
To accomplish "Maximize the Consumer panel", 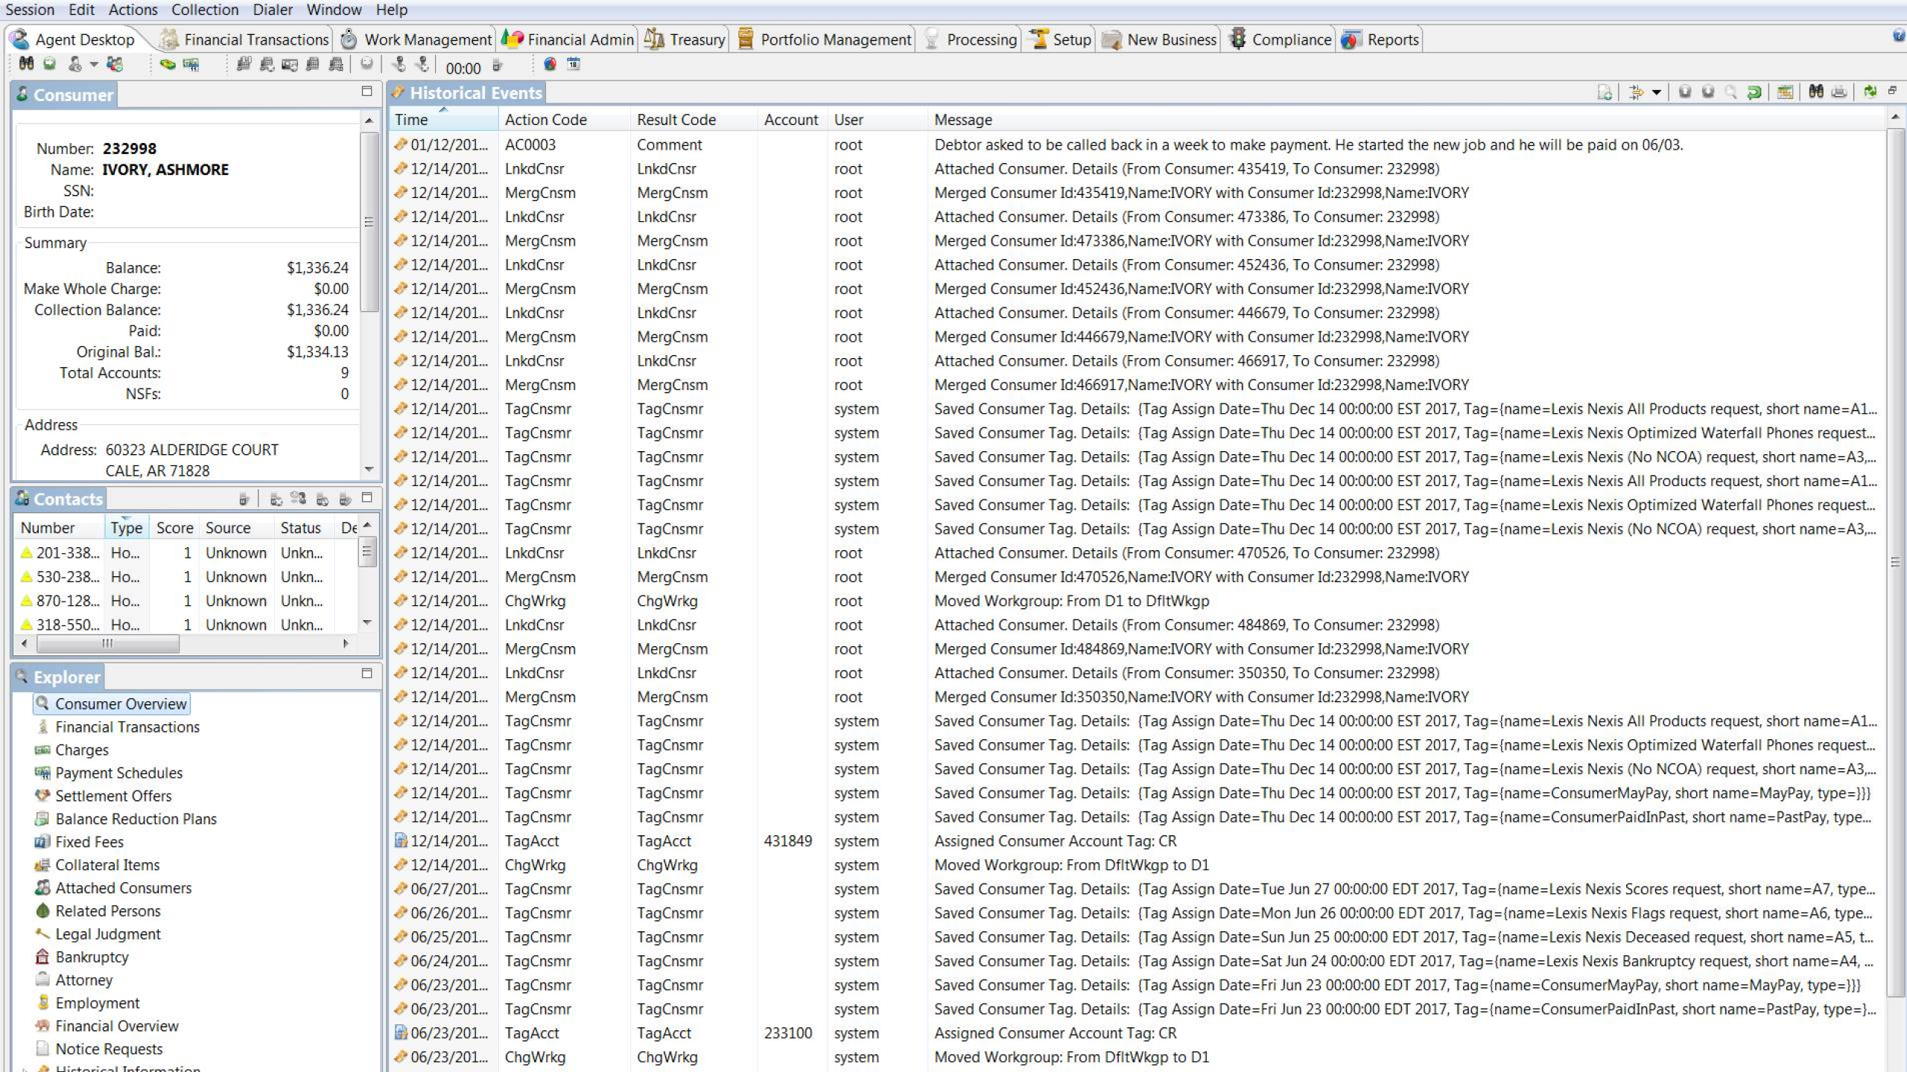I will coord(367,92).
